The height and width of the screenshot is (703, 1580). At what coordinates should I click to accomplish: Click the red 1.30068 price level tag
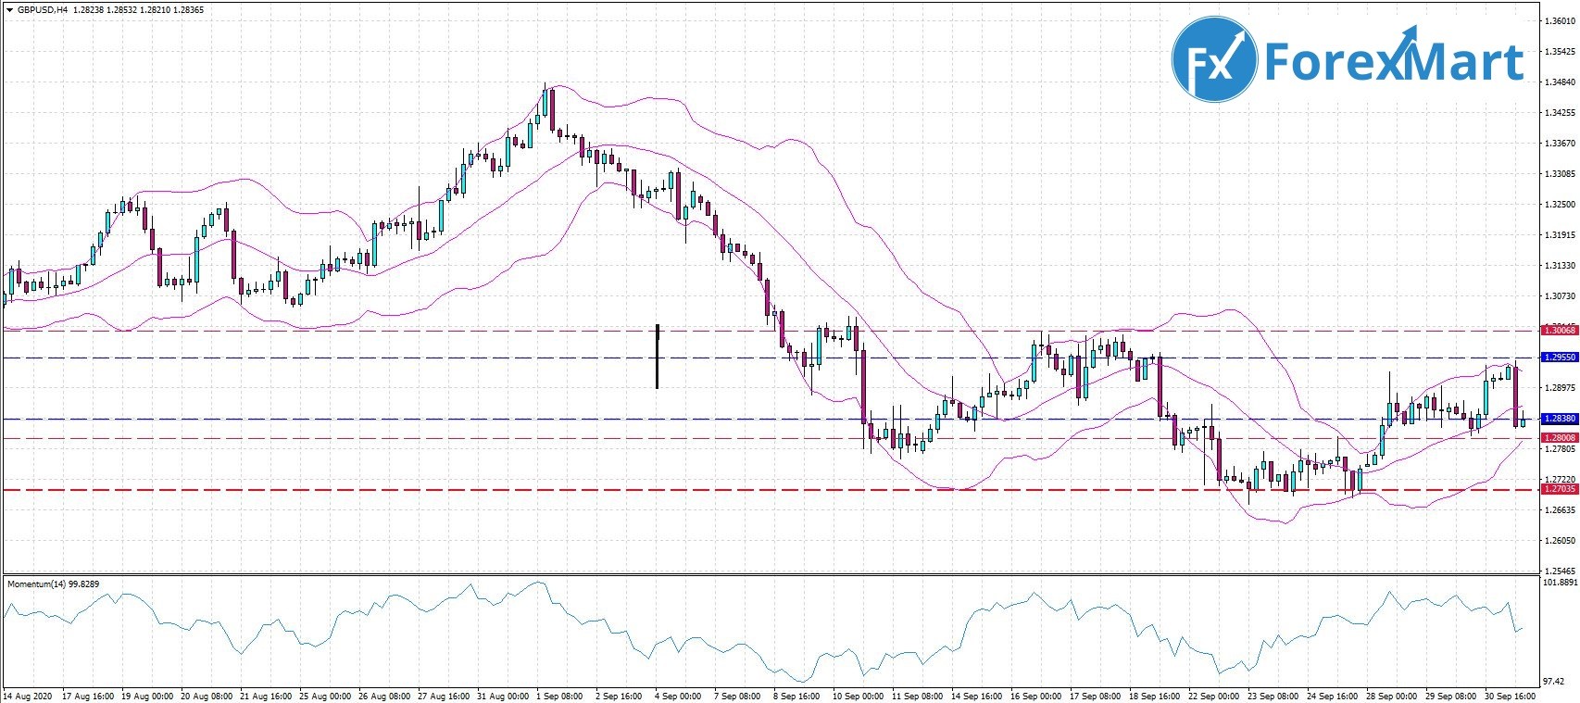[1558, 330]
